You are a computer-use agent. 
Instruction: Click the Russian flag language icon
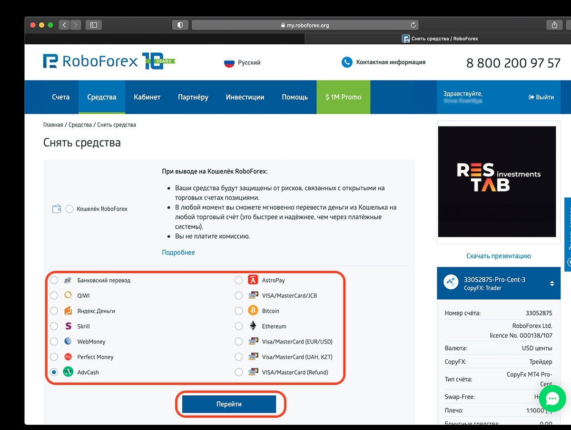(x=229, y=62)
